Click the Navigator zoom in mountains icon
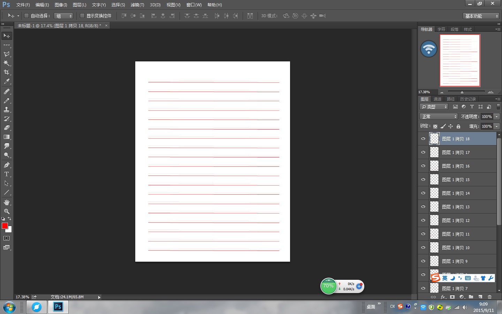This screenshot has height=314, width=502. [x=490, y=92]
